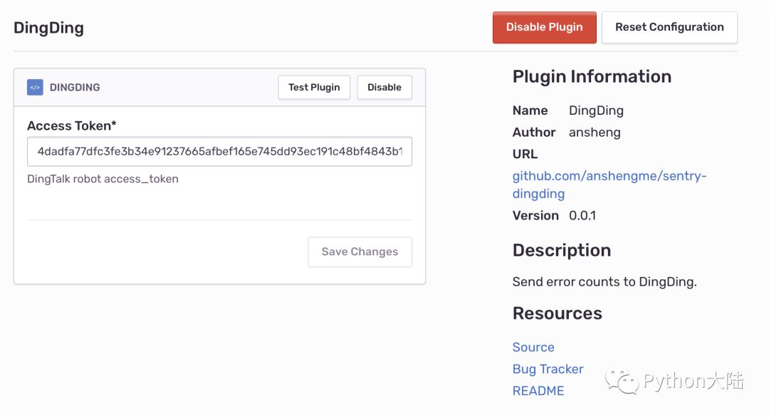Click the Save Changes button
The width and height of the screenshot is (769, 417).
pos(360,252)
